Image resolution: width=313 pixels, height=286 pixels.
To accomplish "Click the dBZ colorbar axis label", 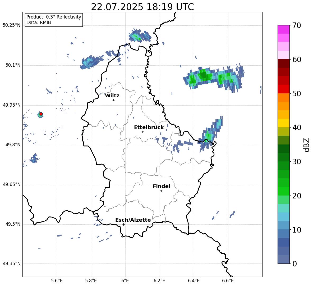I will (x=307, y=145).
